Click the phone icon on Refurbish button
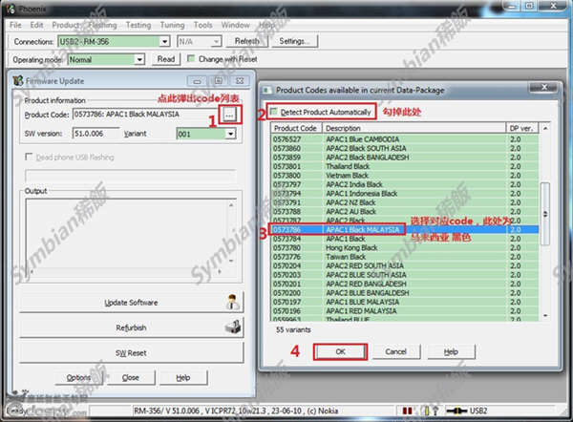 tap(233, 326)
